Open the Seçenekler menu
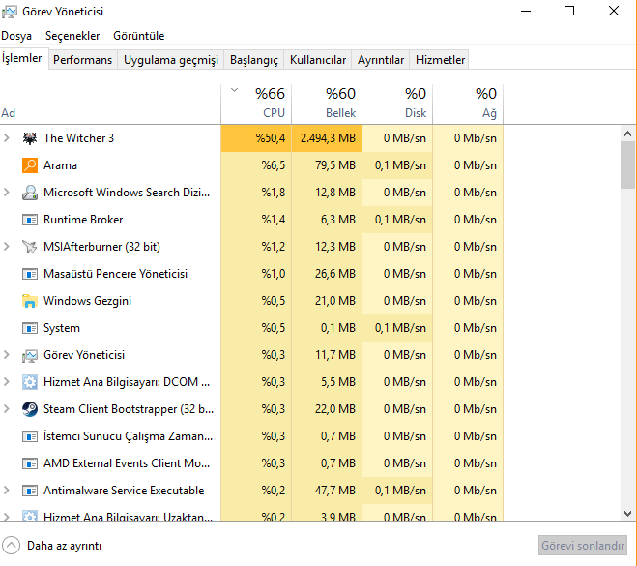The height and width of the screenshot is (566, 637). [72, 36]
